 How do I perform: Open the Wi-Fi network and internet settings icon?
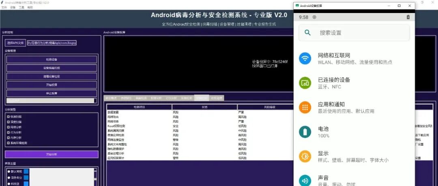(x=305, y=59)
